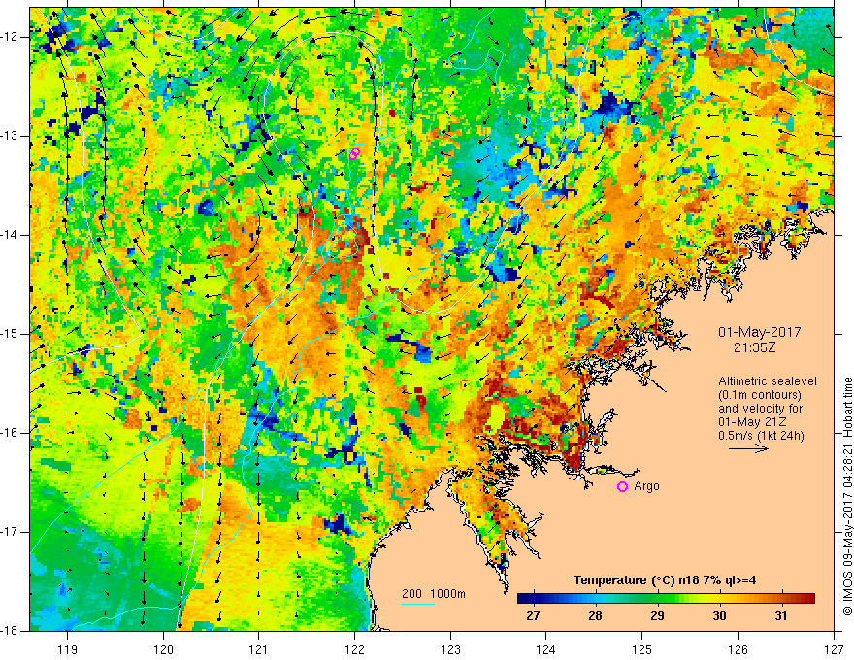
Task: Click the latitude axis label '-15'
Action: (x=10, y=334)
